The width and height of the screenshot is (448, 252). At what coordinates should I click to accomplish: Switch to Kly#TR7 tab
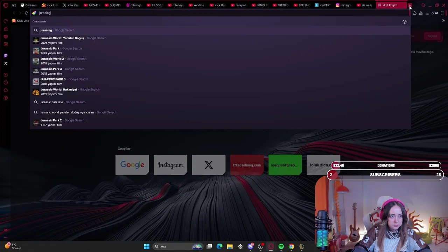pos(323,5)
